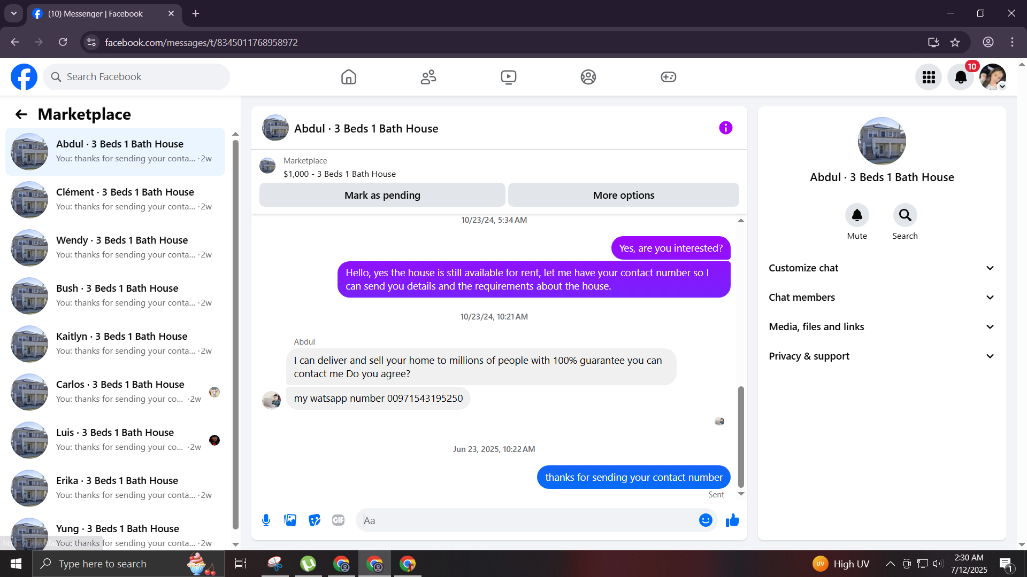Open the sticker picker icon

[315, 520]
